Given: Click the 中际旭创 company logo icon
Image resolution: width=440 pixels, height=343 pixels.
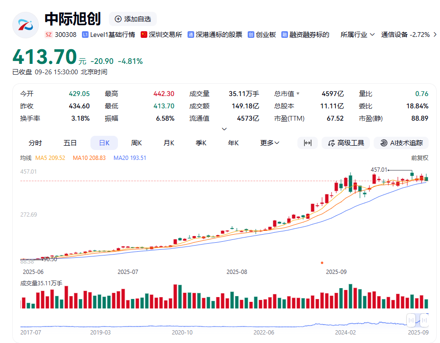Looking at the screenshot, I should coord(25,25).
